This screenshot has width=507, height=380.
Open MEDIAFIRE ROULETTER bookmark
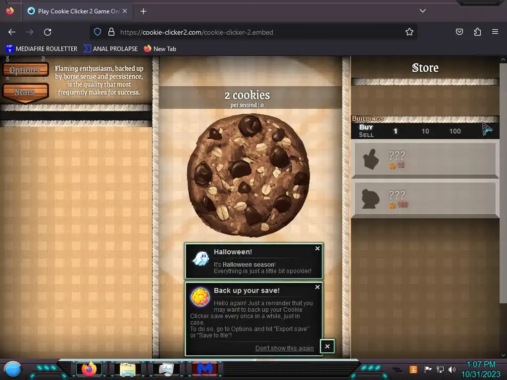click(42, 49)
